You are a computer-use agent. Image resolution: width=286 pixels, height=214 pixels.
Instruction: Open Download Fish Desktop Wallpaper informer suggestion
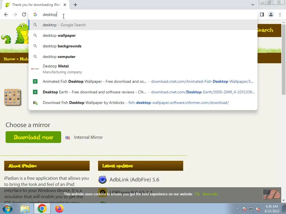pyautogui.click(x=143, y=103)
